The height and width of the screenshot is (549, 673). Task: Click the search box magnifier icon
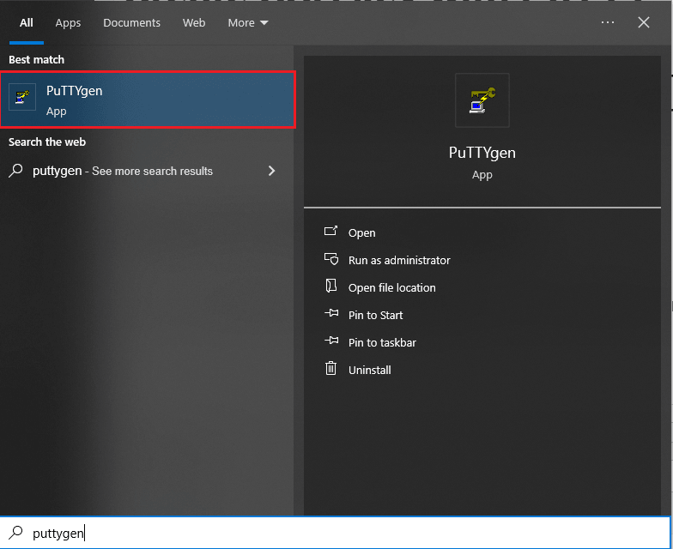[x=15, y=532]
